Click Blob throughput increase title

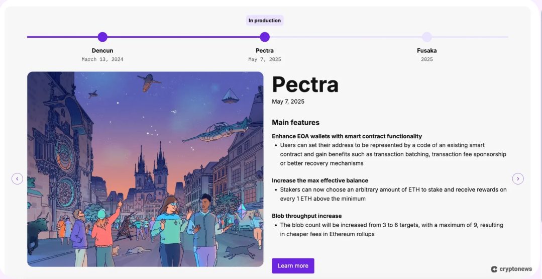[x=306, y=216]
